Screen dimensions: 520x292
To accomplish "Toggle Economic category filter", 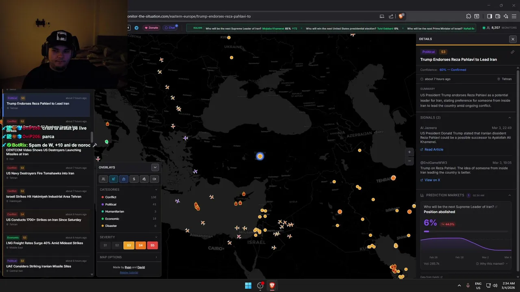I will point(128,219).
